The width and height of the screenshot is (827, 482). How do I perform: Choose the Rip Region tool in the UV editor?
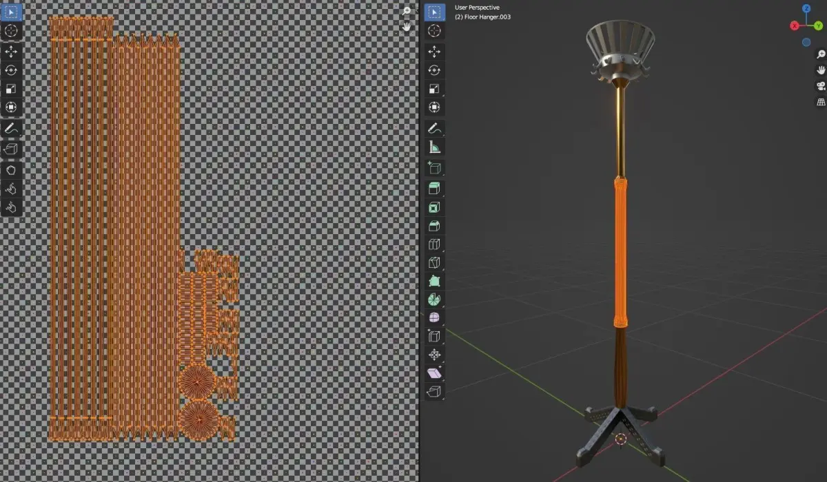point(12,149)
